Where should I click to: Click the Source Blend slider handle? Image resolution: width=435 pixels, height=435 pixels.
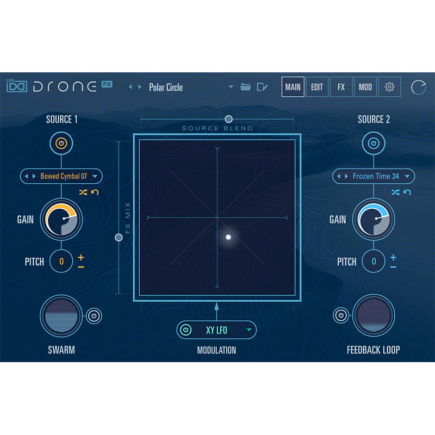pos(228,119)
